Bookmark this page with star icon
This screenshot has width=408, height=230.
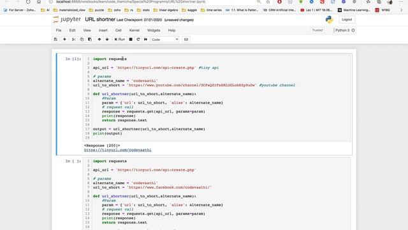coord(268,2)
